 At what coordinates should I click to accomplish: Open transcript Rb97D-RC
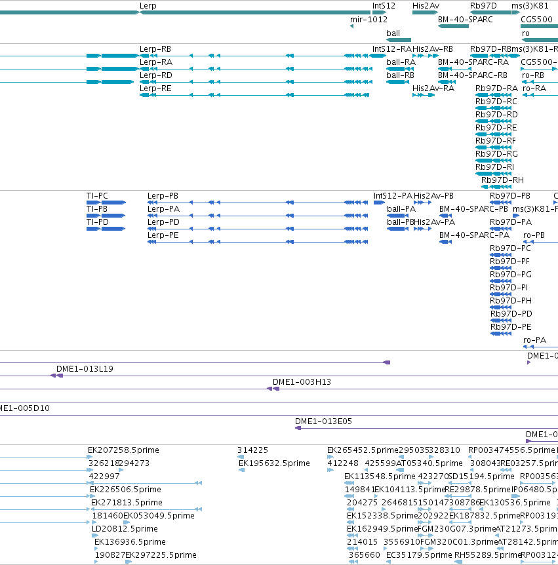click(496, 102)
